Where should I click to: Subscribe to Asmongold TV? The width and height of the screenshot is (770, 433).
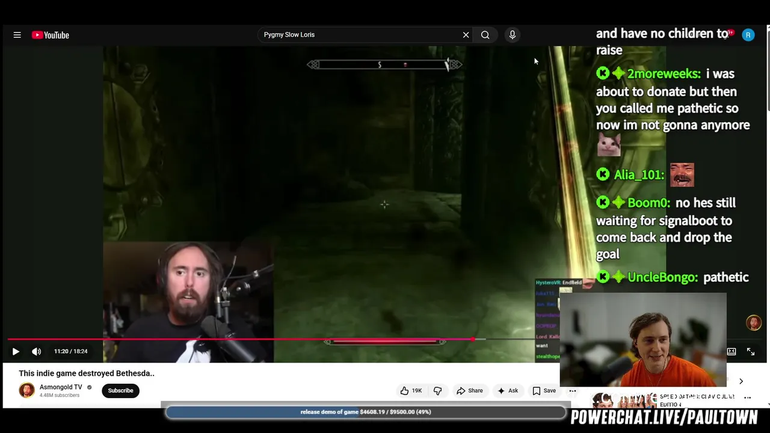(120, 390)
